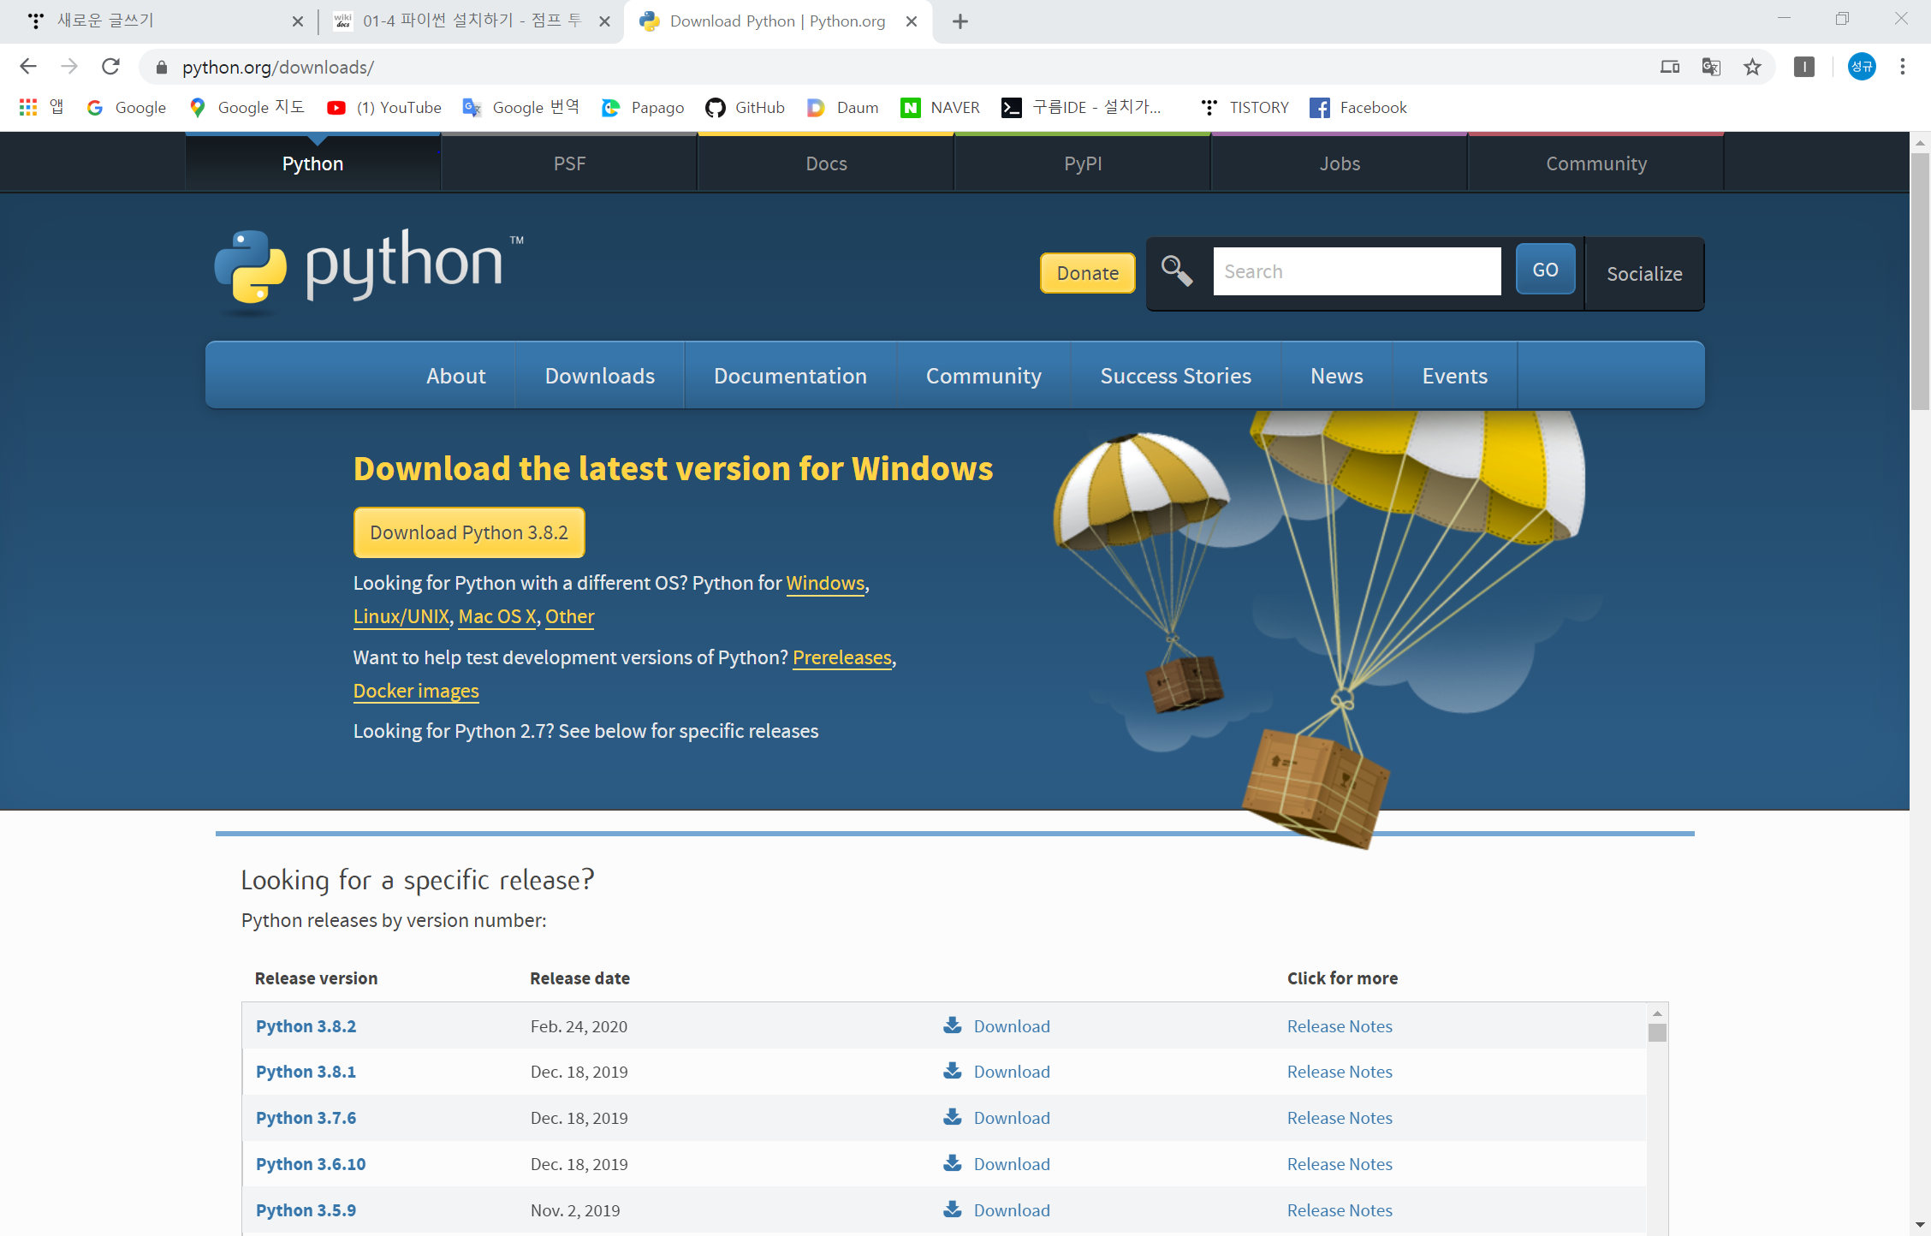The width and height of the screenshot is (1931, 1236).
Task: Click download icon for Python 3.7.6
Action: 952,1117
